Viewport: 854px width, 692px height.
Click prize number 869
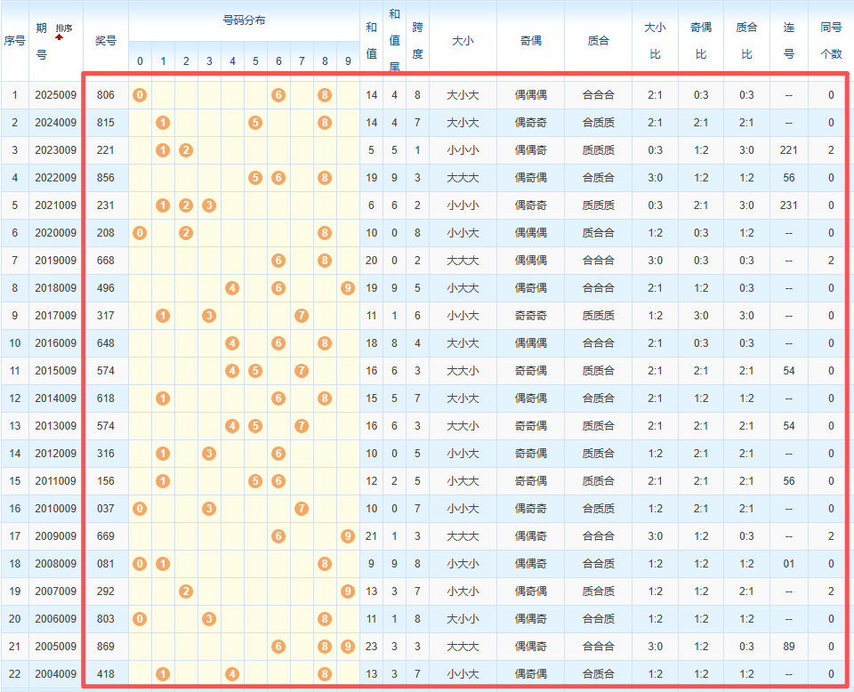coord(106,647)
